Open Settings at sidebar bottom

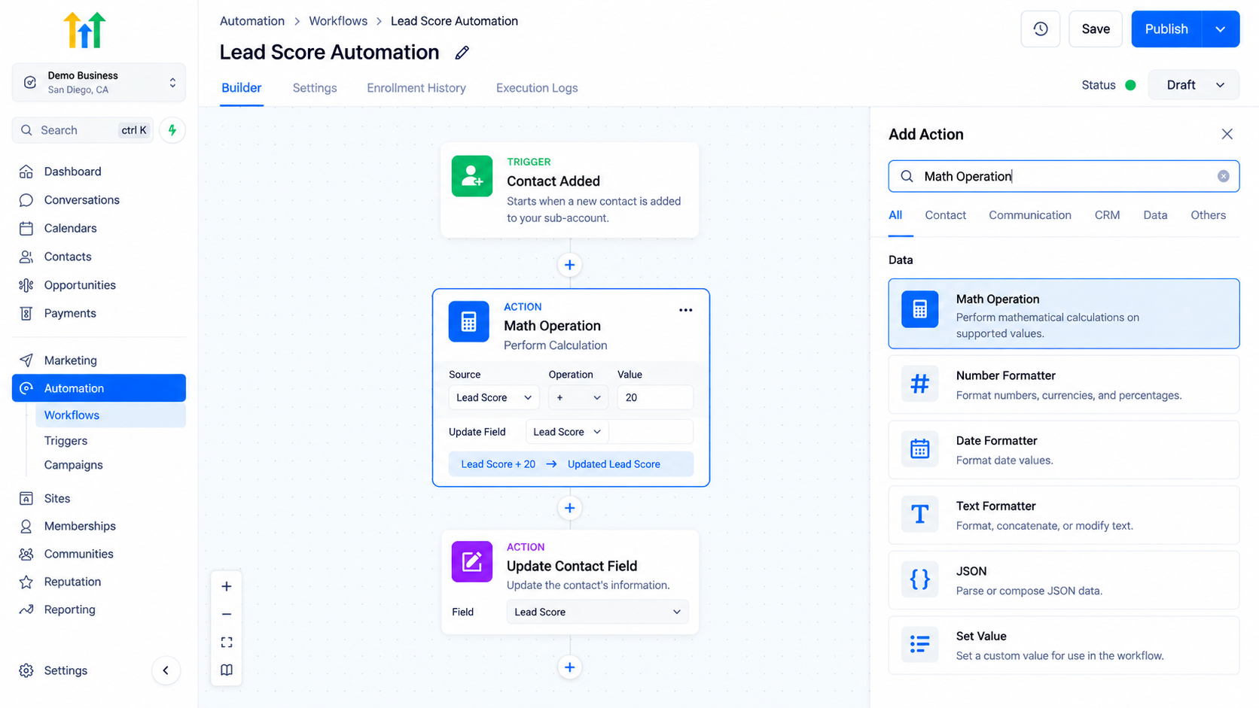(66, 670)
